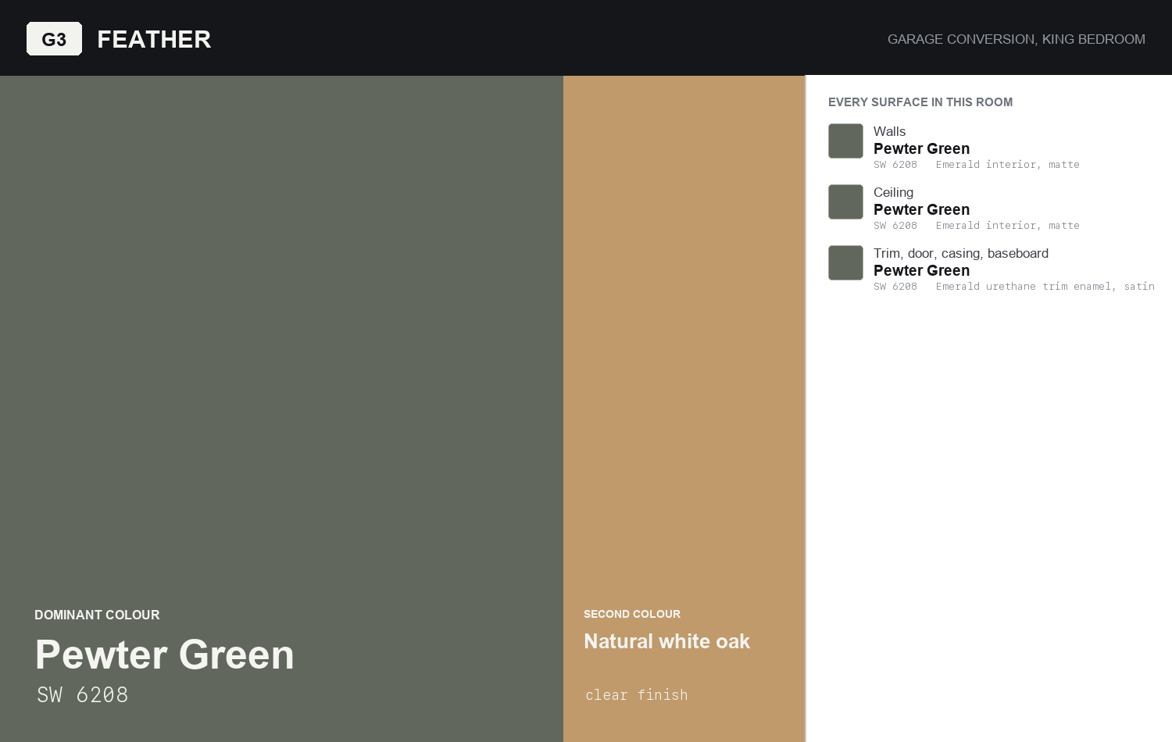Click the GARAGE CONVERSION, KING BEDROOM label

click(x=1017, y=39)
